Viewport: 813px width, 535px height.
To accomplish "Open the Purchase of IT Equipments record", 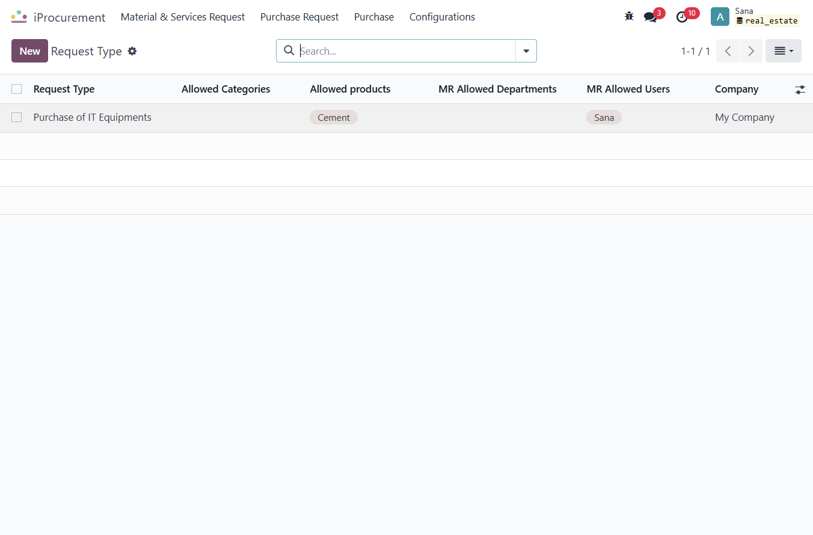I will point(93,117).
